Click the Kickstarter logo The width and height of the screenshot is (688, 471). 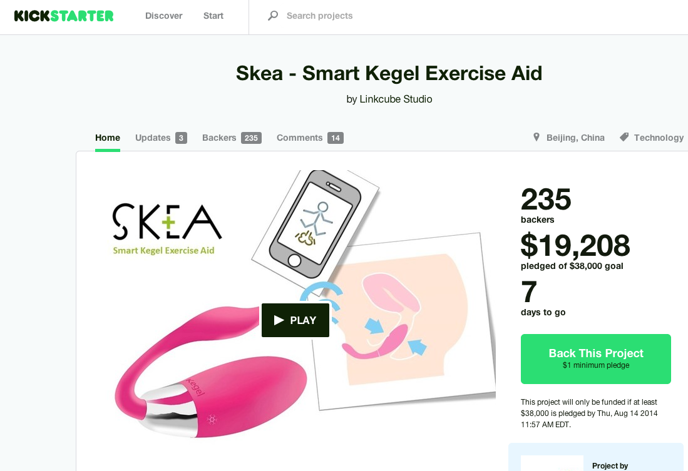point(64,16)
